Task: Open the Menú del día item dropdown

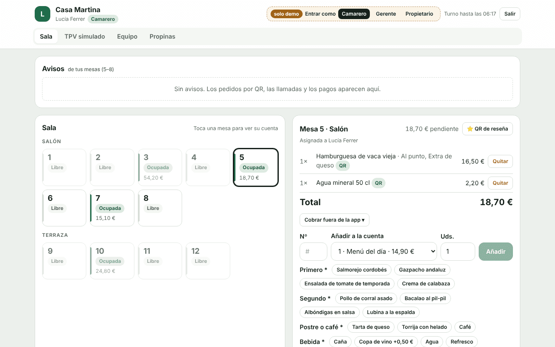Action: coord(384,252)
